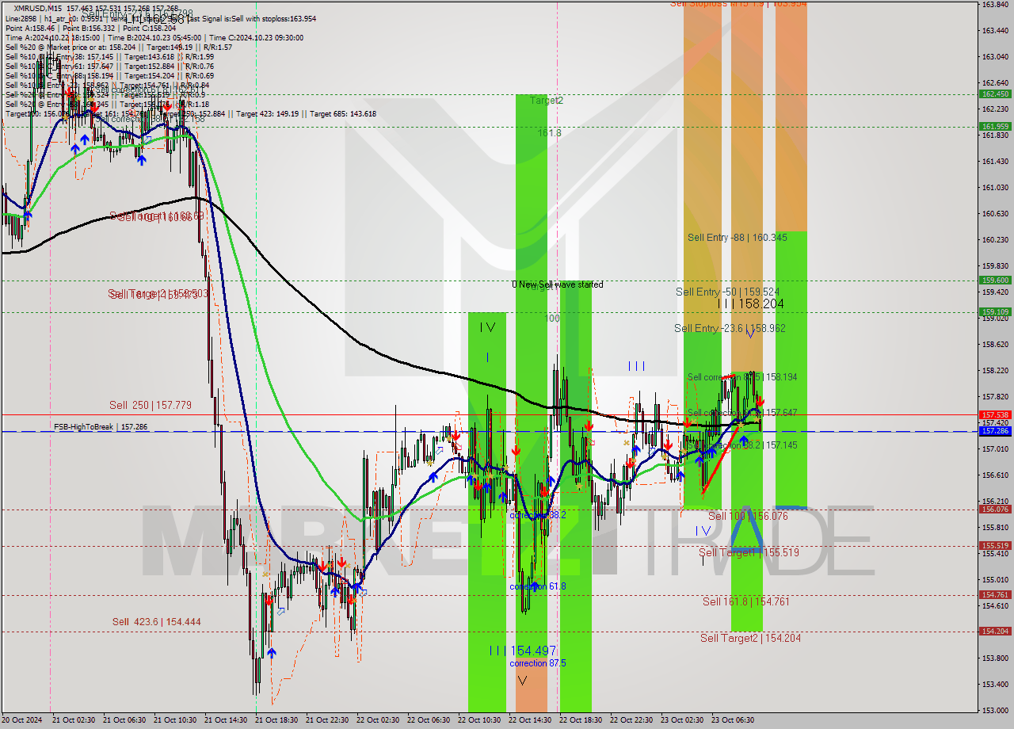1014x729 pixels.
Task: Click Sell Target2 | 154.204 label
Action: (750, 638)
